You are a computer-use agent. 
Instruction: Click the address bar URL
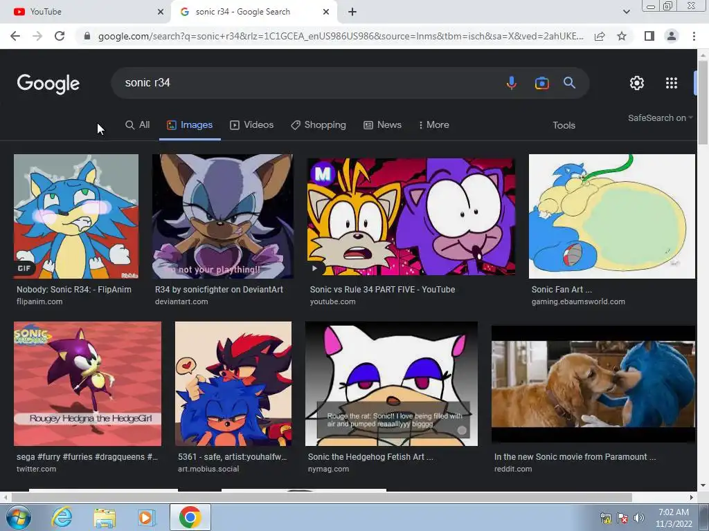[x=341, y=36]
